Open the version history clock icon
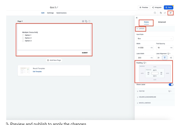The image size is (187, 125). pos(155,13)
